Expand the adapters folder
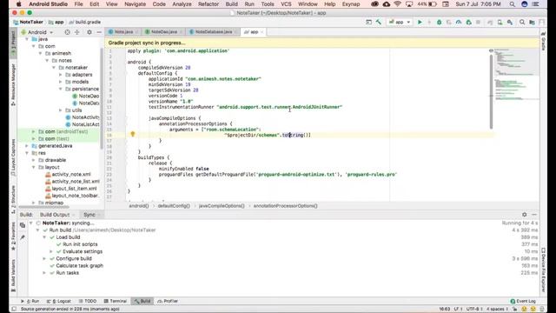 coord(60,75)
